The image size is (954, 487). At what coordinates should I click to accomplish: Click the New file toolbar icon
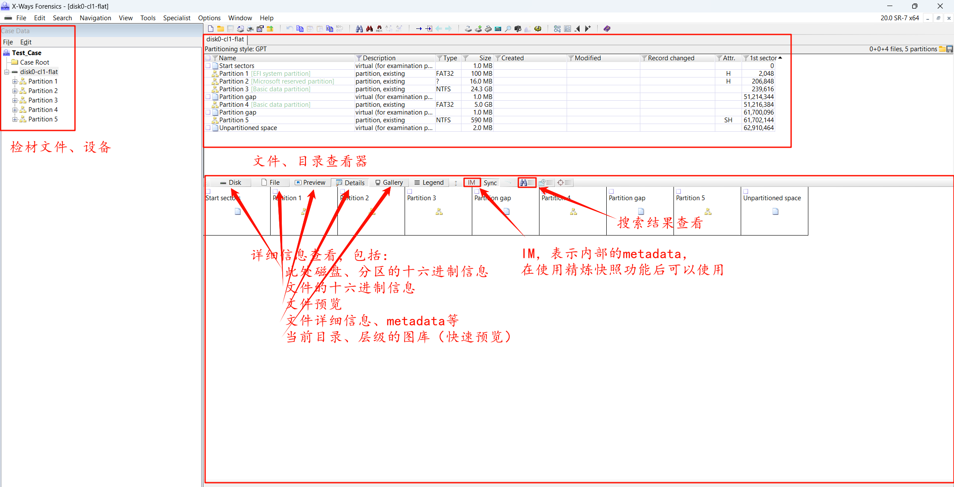click(x=211, y=29)
